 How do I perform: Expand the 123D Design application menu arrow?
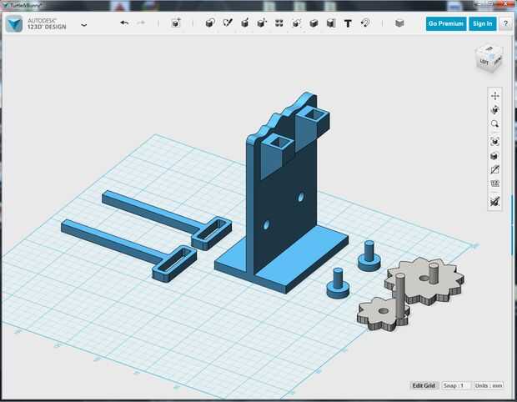point(84,25)
